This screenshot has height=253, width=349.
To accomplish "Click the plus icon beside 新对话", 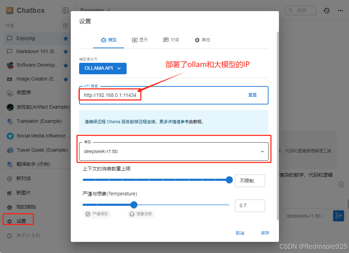I will point(10,179).
